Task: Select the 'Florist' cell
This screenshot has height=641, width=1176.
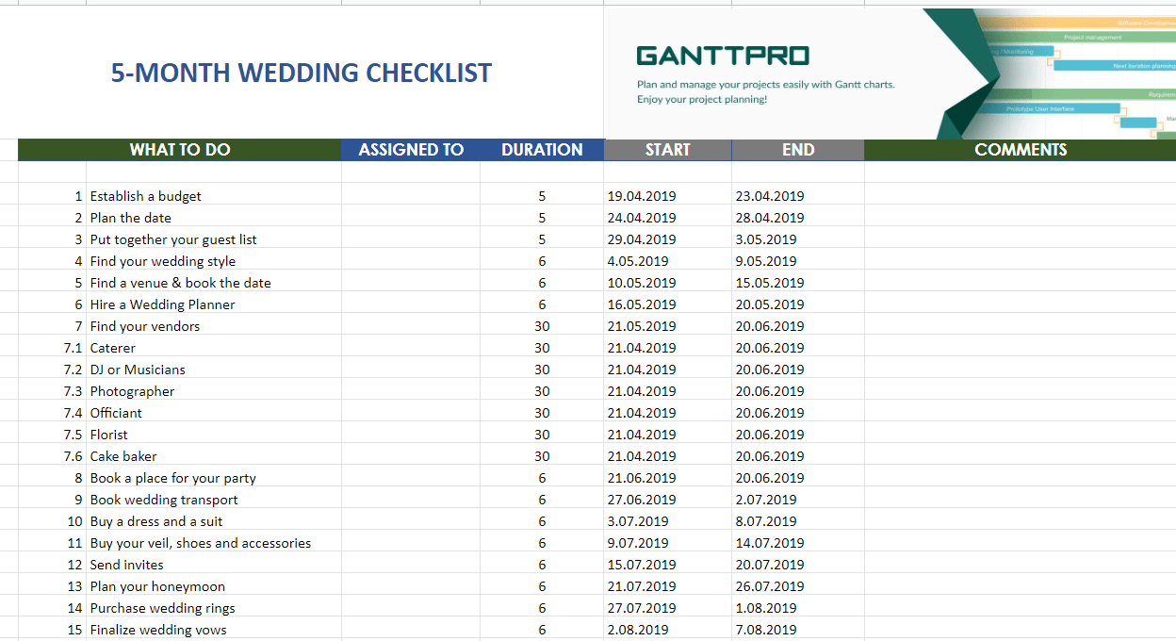Action: (214, 435)
